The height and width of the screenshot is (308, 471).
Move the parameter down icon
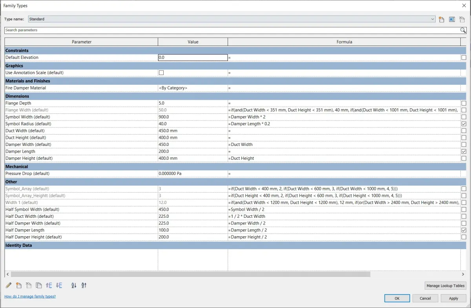click(x=59, y=285)
